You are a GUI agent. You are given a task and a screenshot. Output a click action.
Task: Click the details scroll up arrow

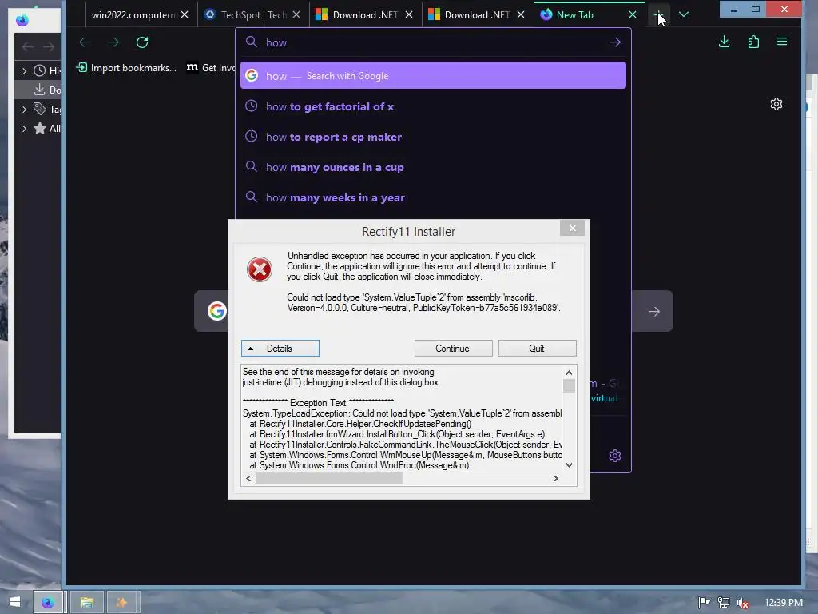tap(569, 373)
